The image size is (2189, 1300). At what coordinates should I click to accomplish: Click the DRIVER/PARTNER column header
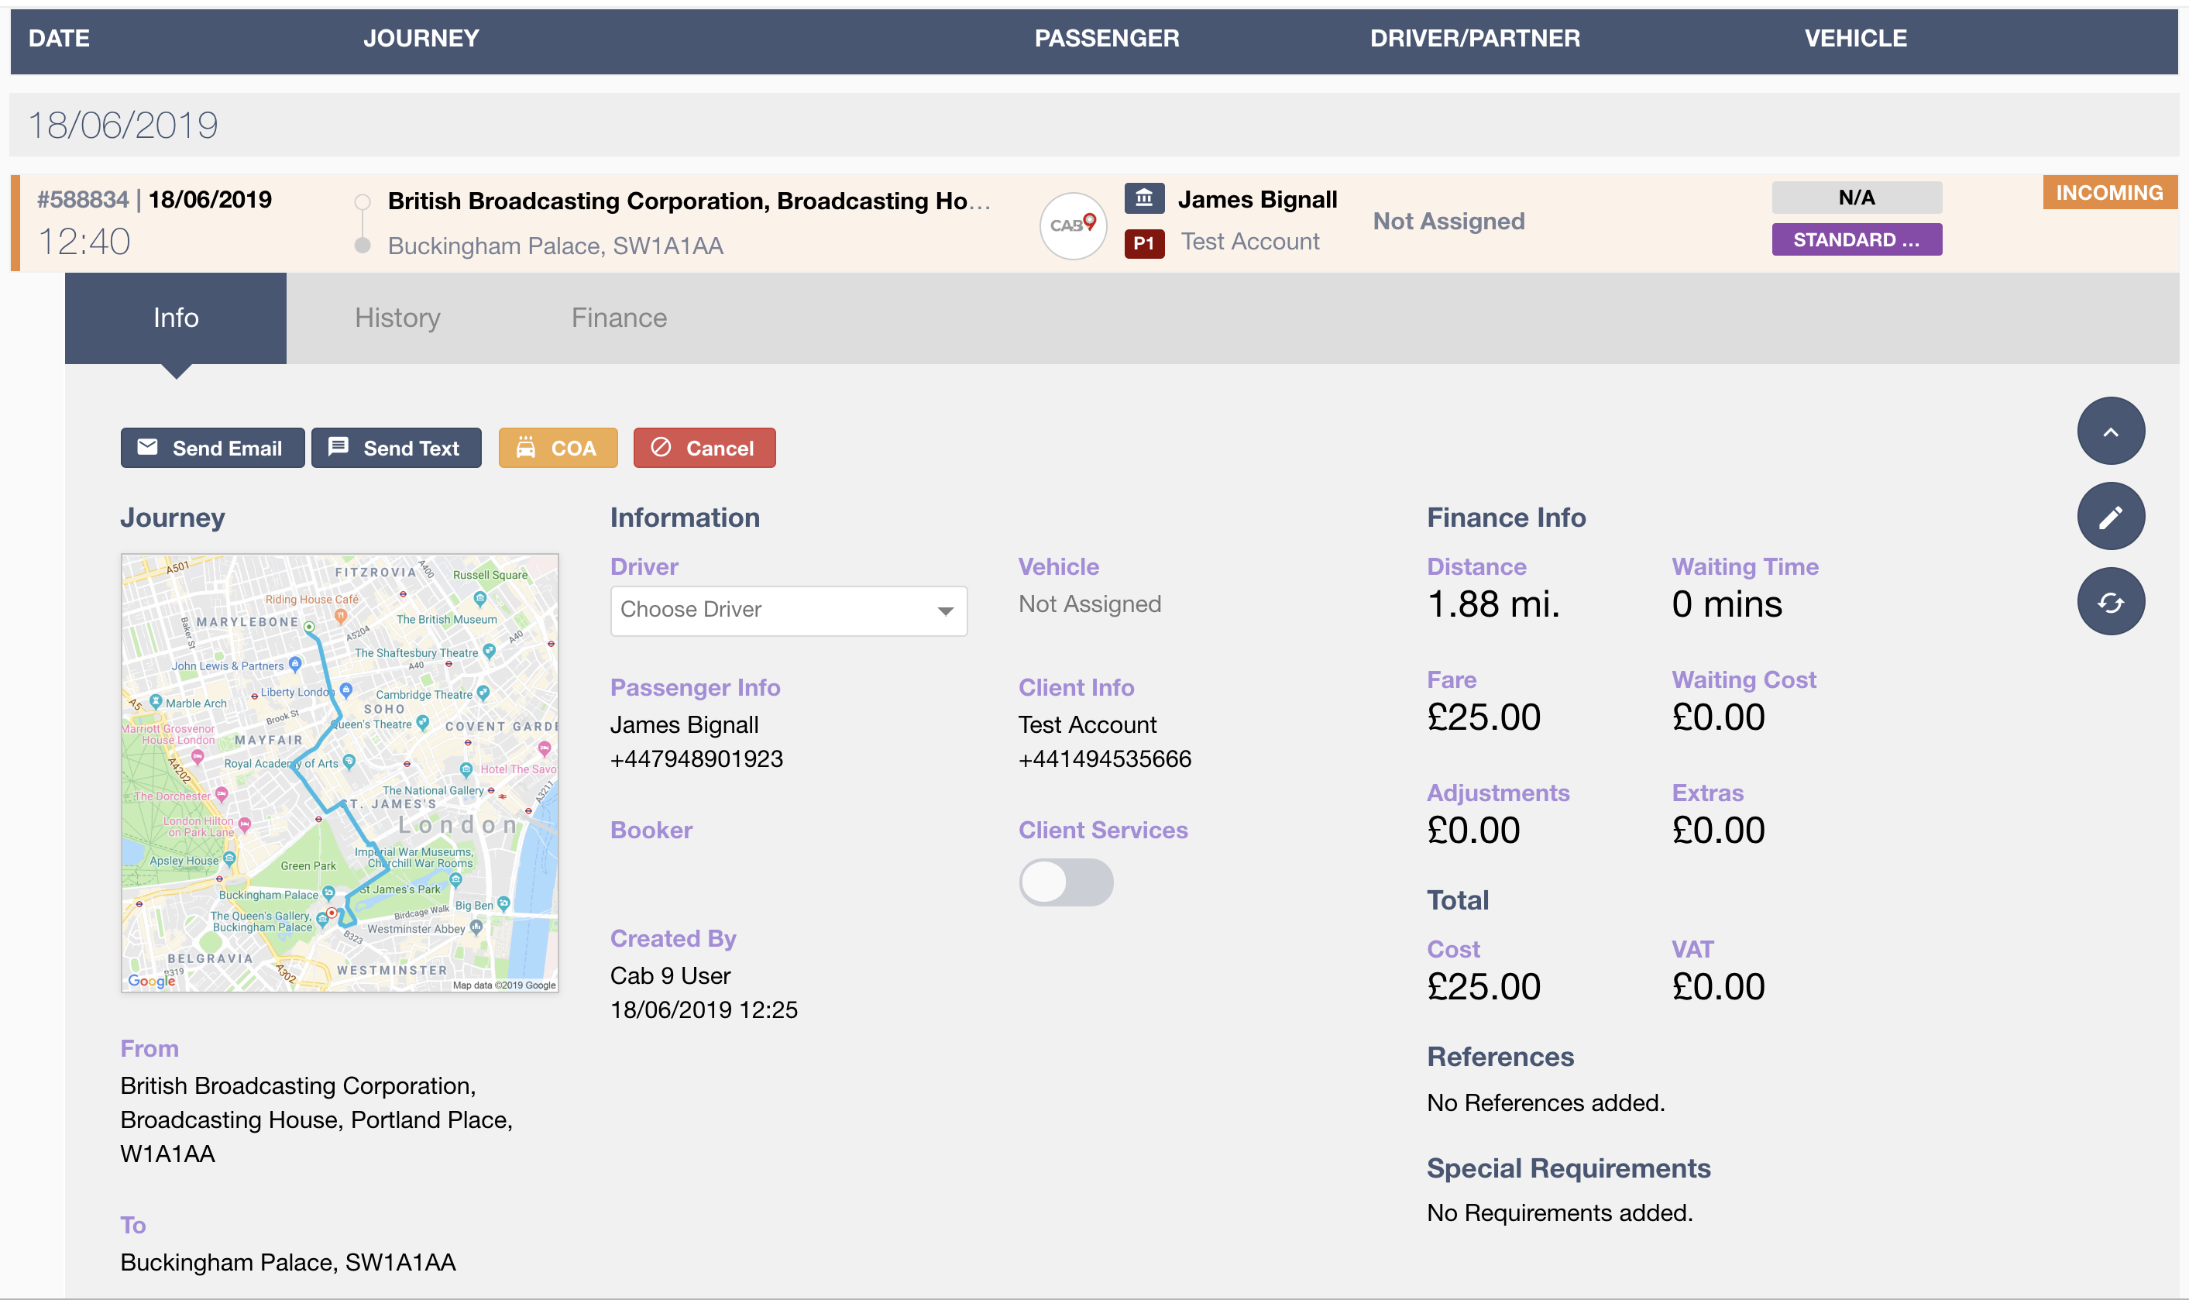(1475, 38)
